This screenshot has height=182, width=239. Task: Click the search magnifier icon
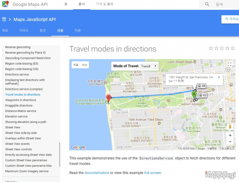207,4
